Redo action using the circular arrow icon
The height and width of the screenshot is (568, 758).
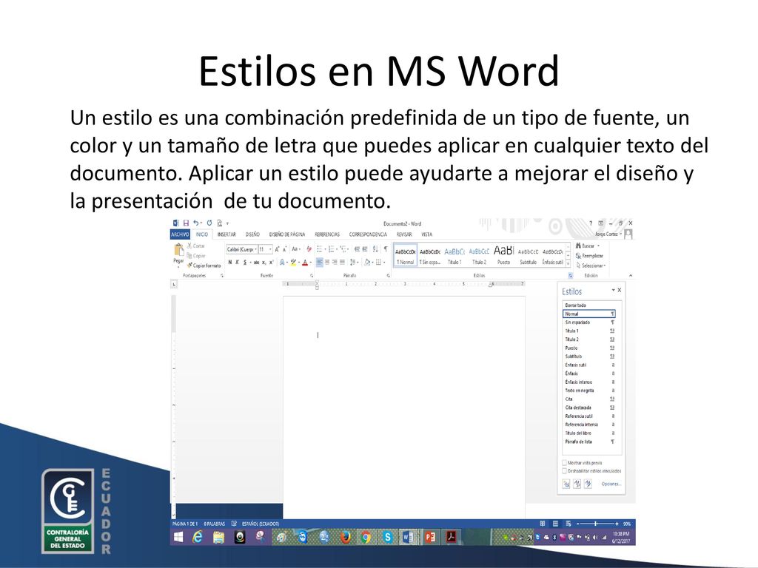click(209, 223)
